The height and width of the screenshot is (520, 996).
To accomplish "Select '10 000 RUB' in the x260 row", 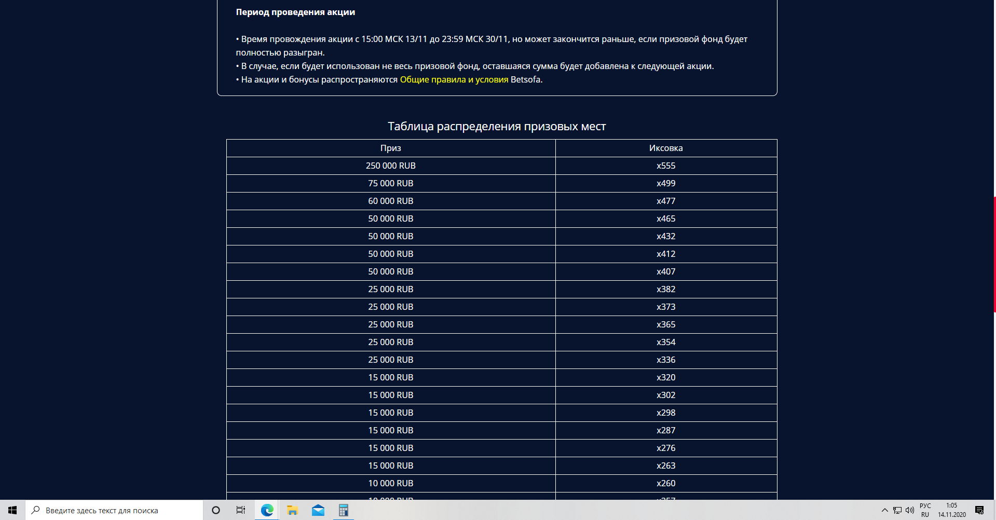I will click(391, 483).
